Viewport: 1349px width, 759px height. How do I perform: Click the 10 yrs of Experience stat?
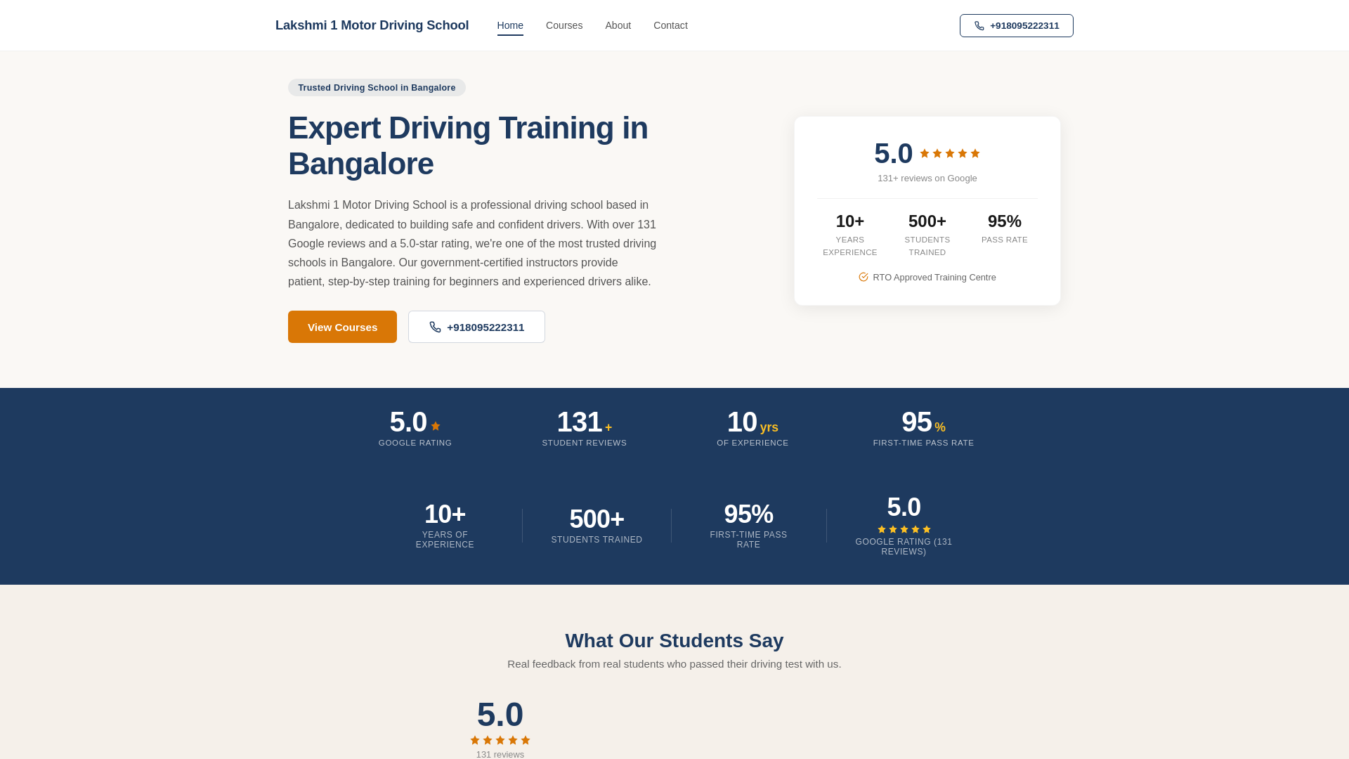pyautogui.click(x=752, y=427)
